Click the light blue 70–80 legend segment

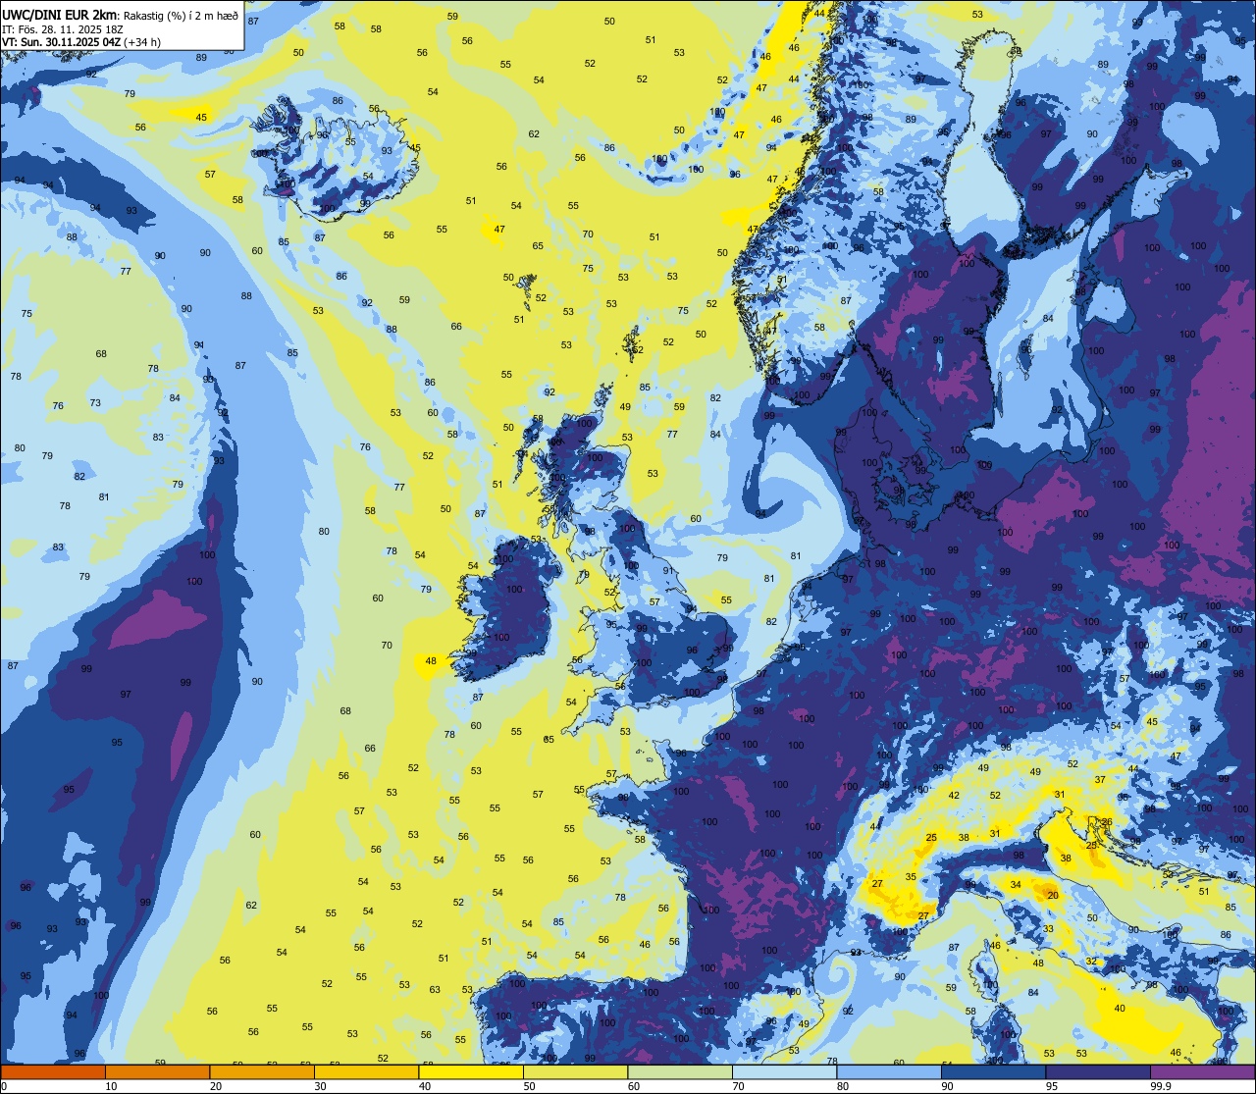click(784, 1072)
